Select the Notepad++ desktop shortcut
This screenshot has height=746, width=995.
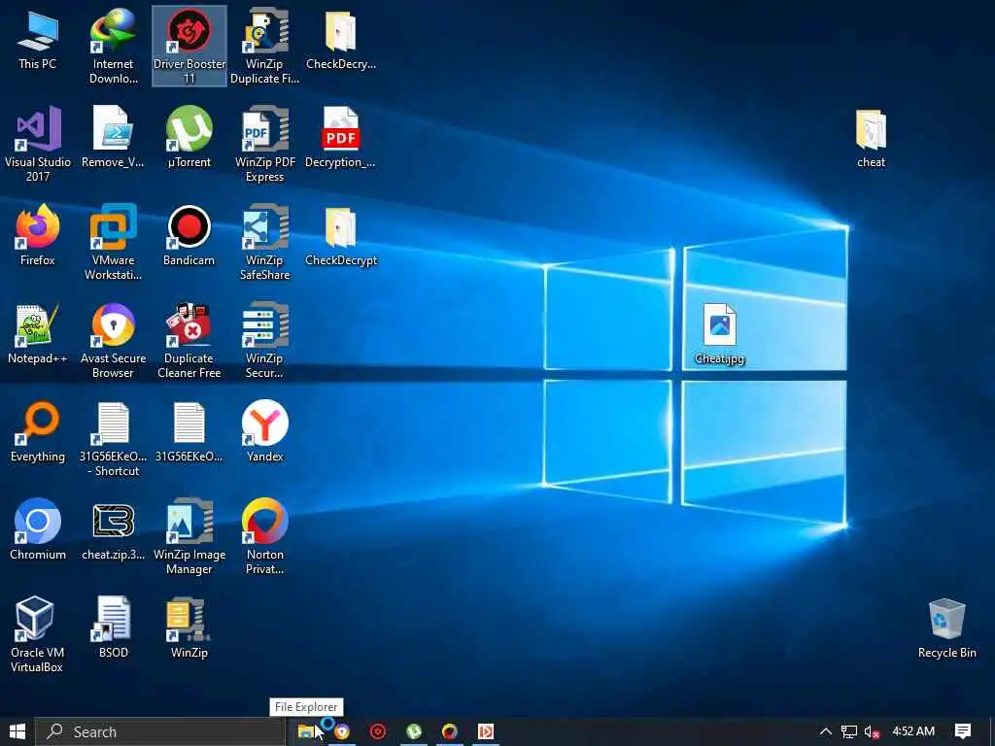(x=38, y=334)
